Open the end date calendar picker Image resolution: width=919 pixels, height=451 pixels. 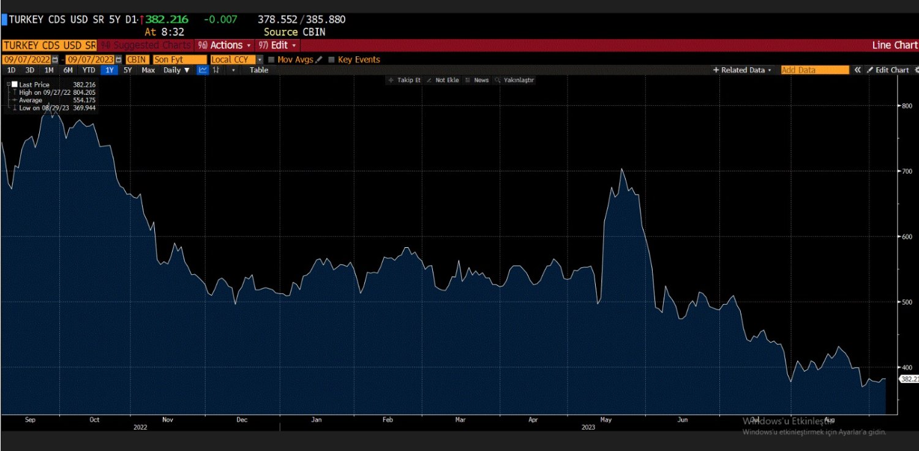[x=119, y=59]
